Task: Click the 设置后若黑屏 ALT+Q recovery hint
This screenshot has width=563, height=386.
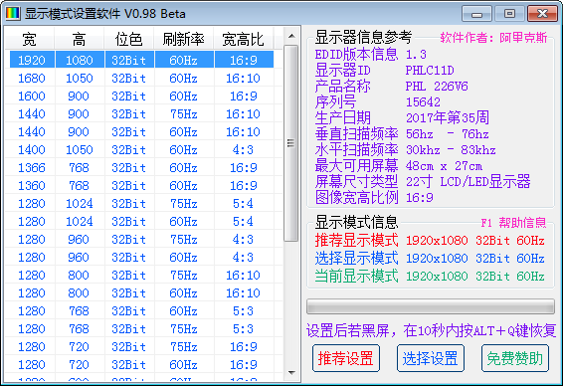Action: tap(432, 330)
